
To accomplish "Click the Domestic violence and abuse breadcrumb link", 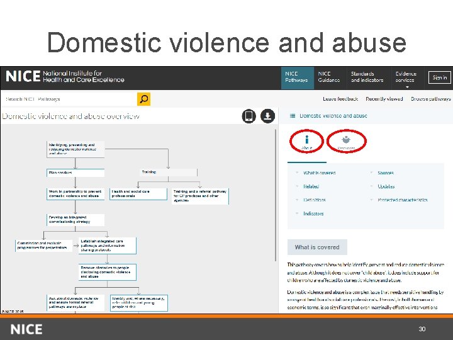I will (x=333, y=116).
